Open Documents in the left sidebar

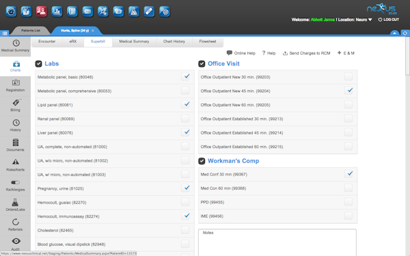point(16,146)
